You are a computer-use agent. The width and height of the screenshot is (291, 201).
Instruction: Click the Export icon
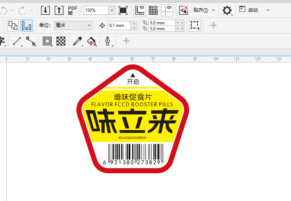(x=59, y=10)
